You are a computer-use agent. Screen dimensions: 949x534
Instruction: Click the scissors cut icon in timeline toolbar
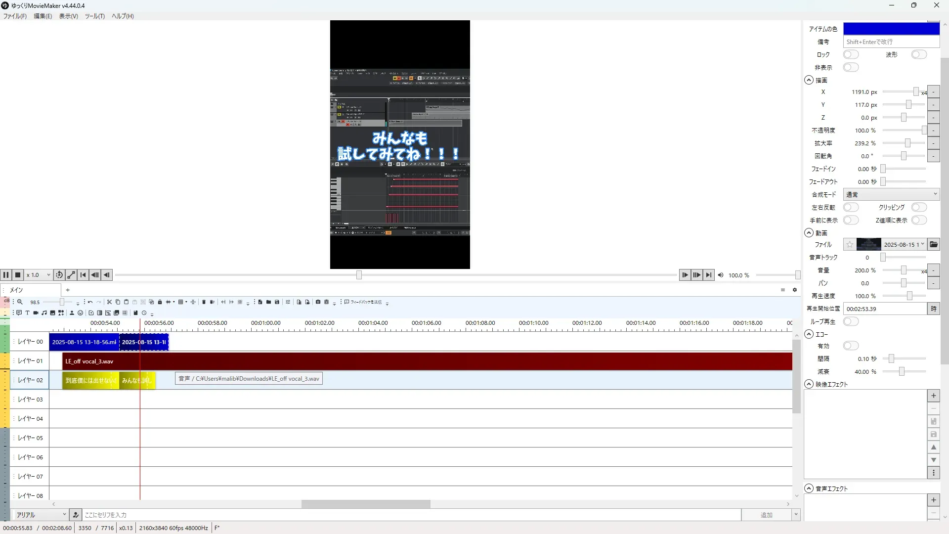[109, 302]
